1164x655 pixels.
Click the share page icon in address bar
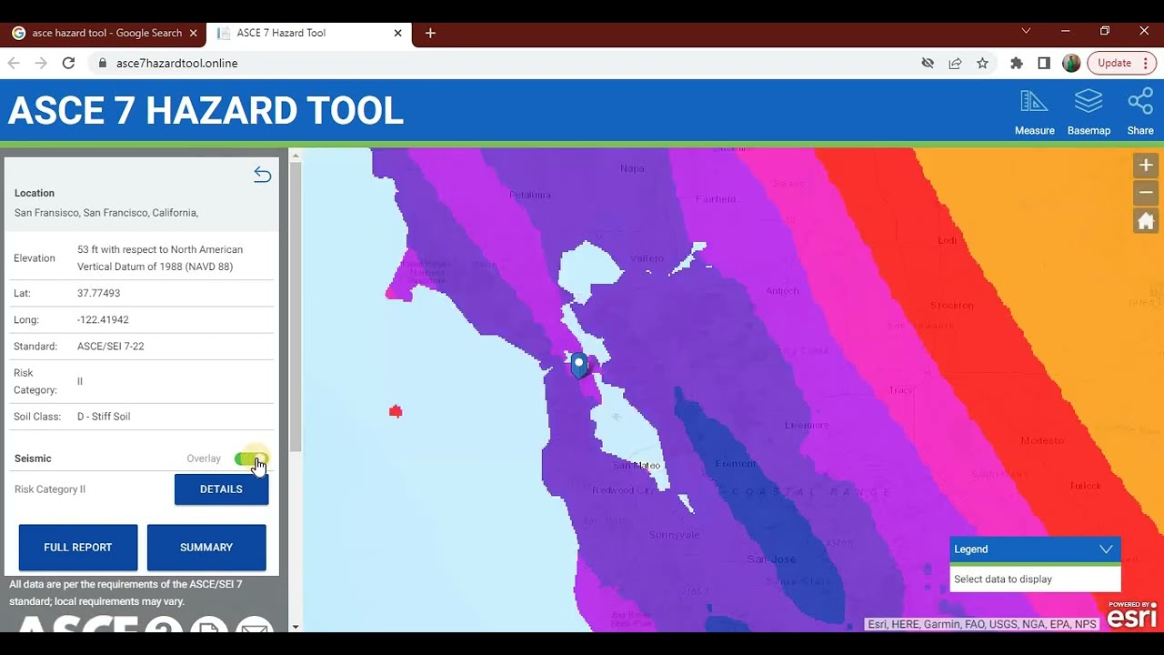click(x=955, y=63)
